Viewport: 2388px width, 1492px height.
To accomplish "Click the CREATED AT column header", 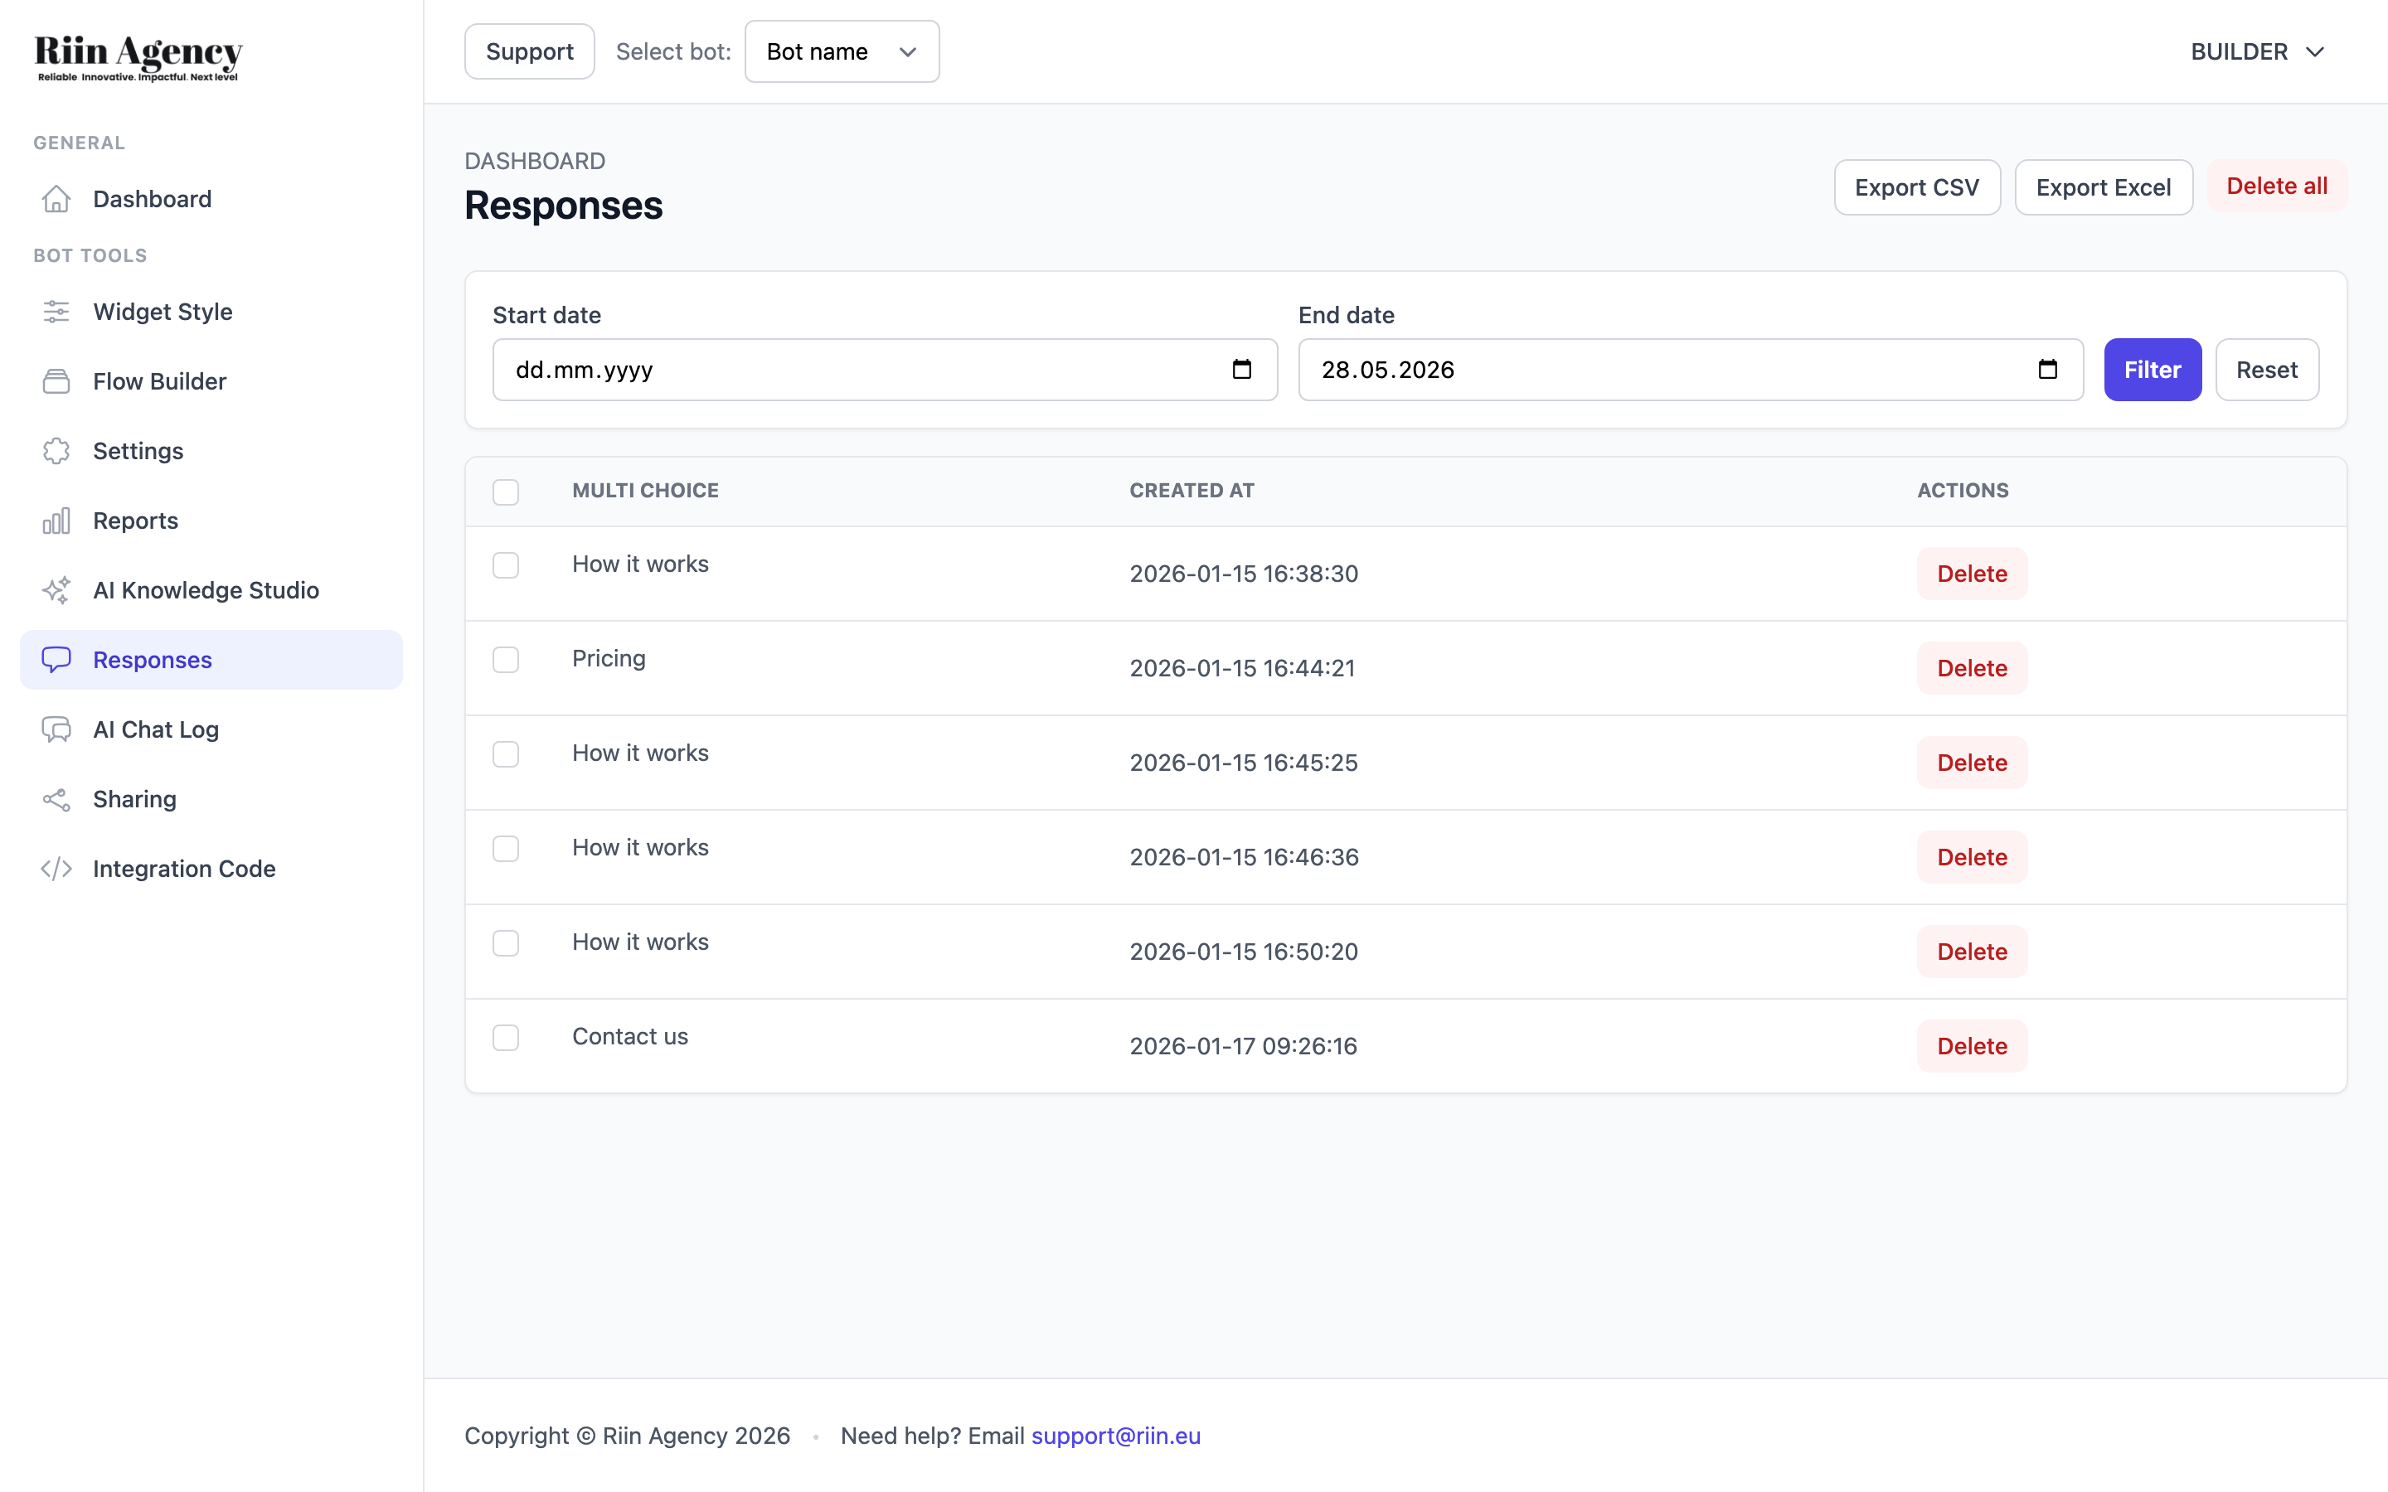I will click(1192, 491).
